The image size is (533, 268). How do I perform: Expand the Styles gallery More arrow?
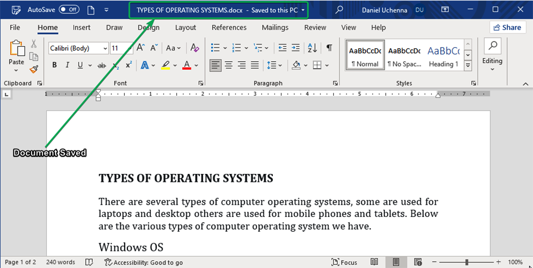coord(468,65)
